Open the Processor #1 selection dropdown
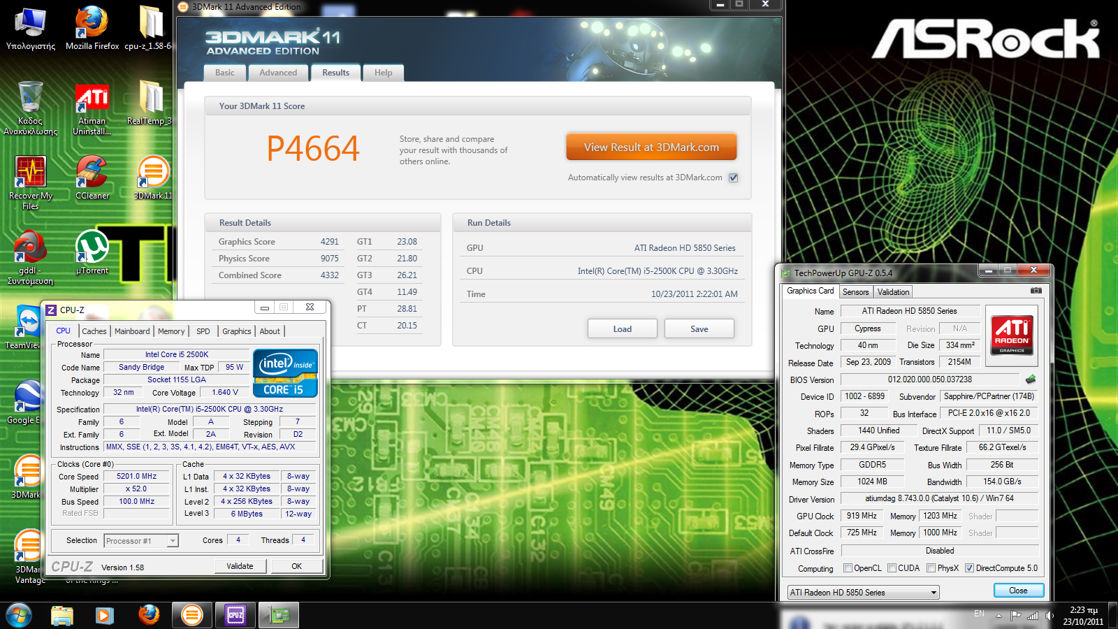This screenshot has width=1118, height=629. pyautogui.click(x=141, y=540)
